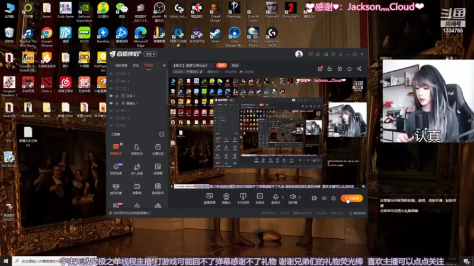The image size is (474, 266).
Task: Click the 麦克风 microphone icon
Action: click(276, 197)
